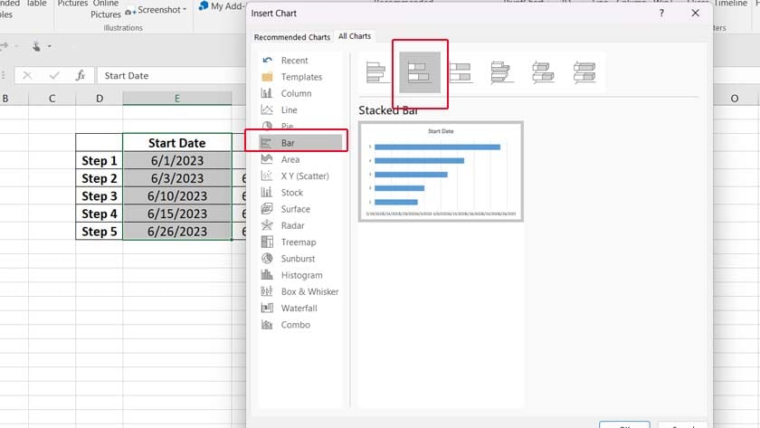Image resolution: width=760 pixels, height=428 pixels.
Task: Click the formula bar showing Start Date
Action: pos(172,76)
